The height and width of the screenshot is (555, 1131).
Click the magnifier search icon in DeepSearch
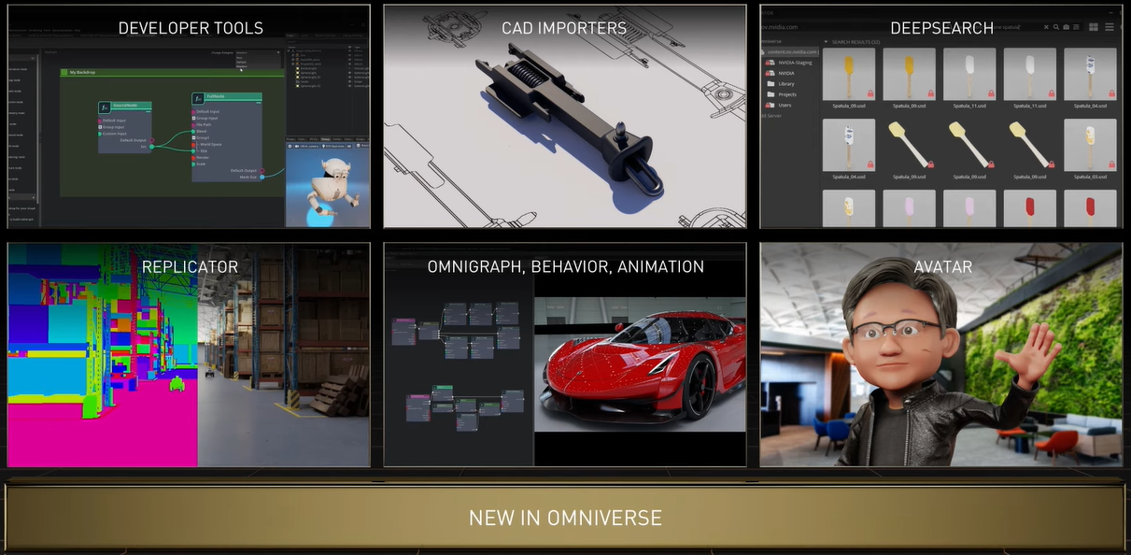(x=1056, y=27)
